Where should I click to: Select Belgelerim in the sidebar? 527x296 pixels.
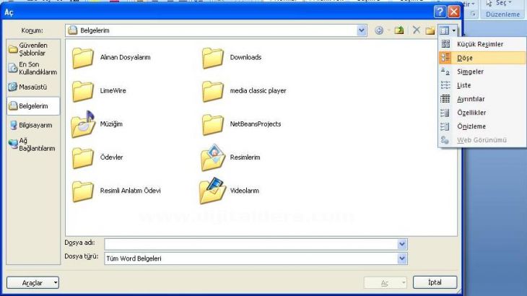[33, 106]
